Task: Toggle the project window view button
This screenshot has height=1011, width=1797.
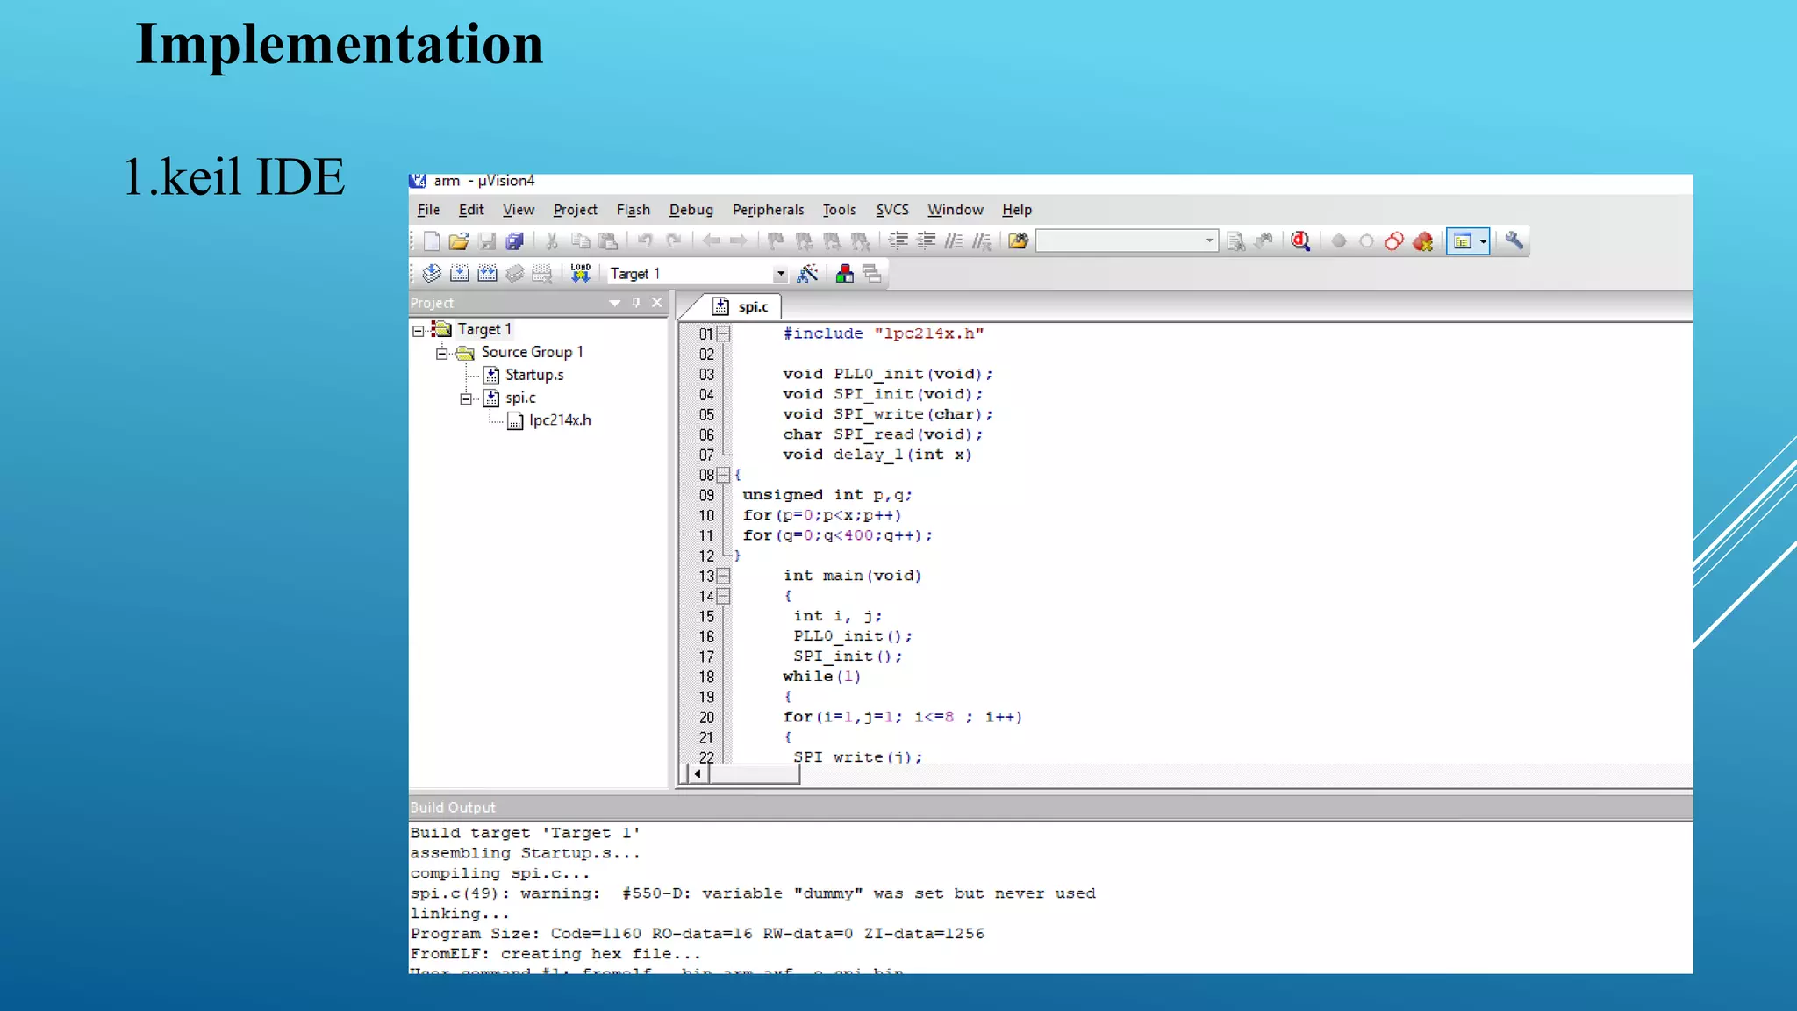Action: (x=1462, y=241)
